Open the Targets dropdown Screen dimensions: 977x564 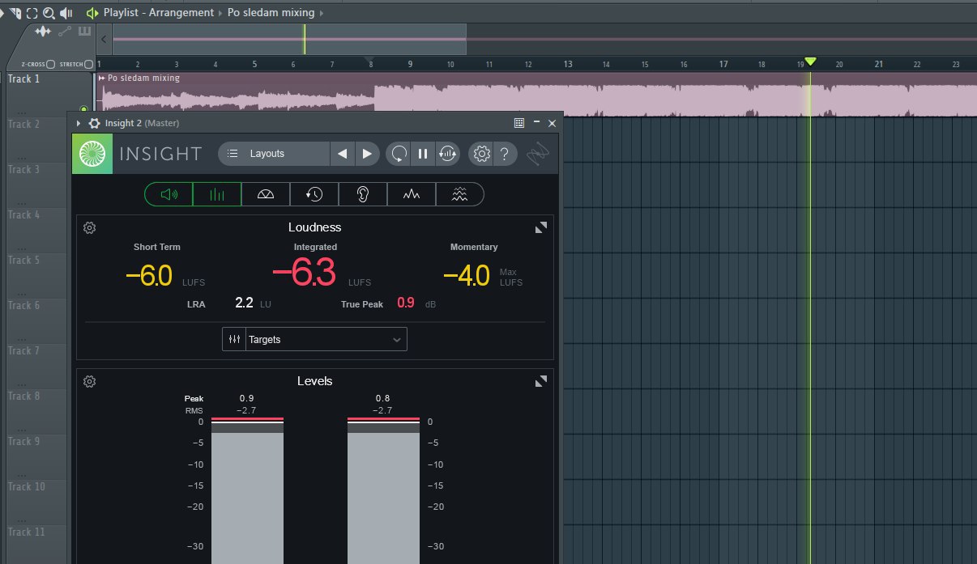(314, 340)
